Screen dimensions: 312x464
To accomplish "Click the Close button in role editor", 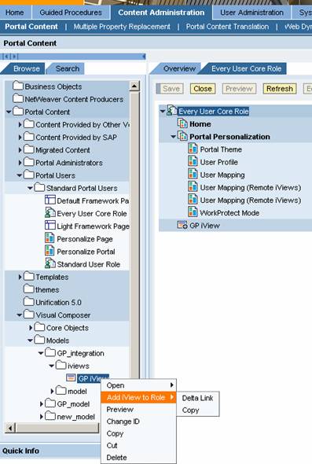I will [203, 89].
